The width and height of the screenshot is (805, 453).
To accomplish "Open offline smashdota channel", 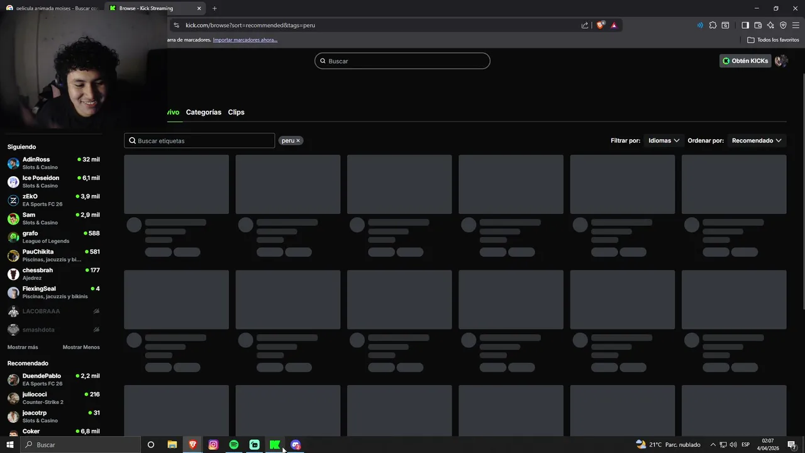I will click(x=53, y=330).
